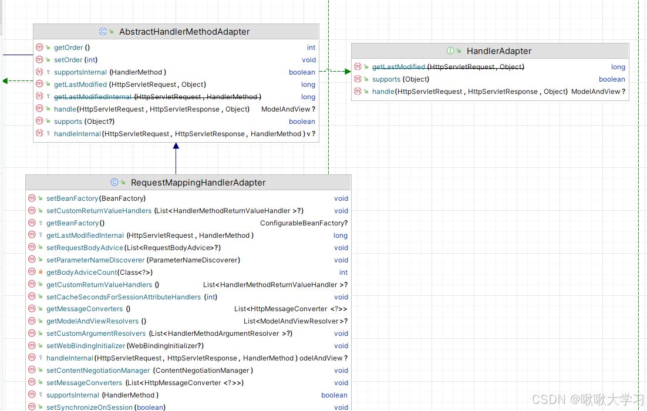Select the HandlerAdapter interface header
The height and width of the screenshot is (411, 647).
[490, 50]
